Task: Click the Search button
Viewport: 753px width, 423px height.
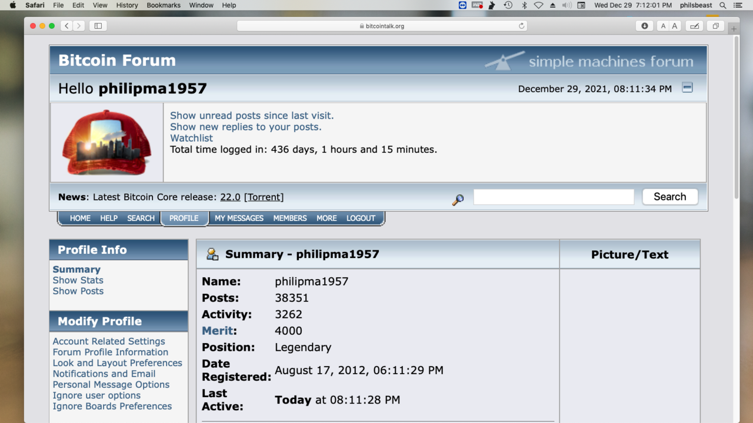Action: pyautogui.click(x=670, y=197)
